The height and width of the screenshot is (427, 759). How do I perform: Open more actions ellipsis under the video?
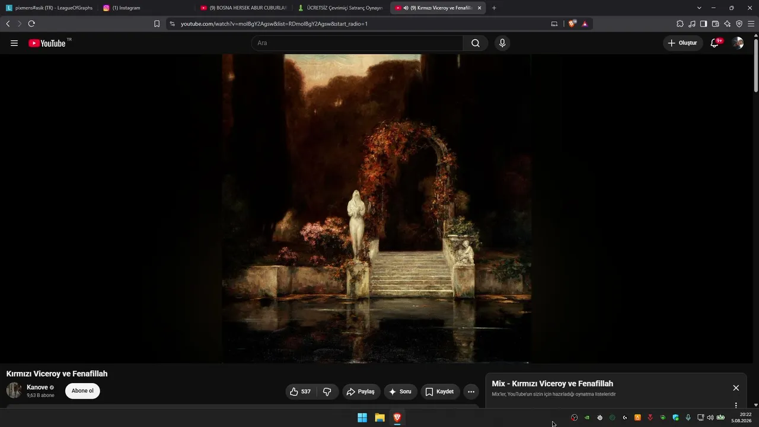tap(471, 391)
